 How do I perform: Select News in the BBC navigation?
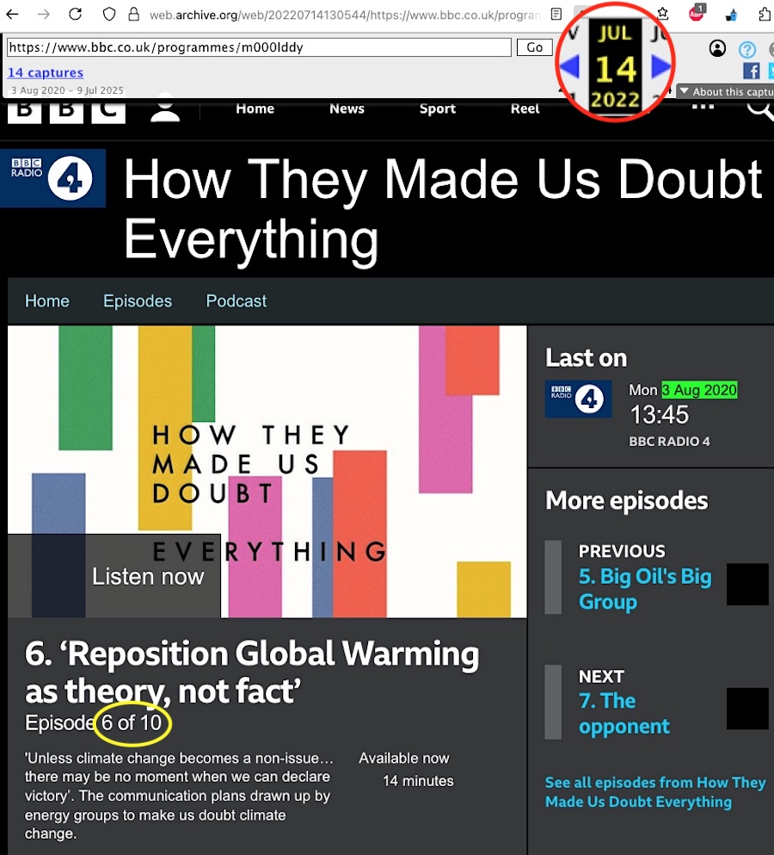coord(347,108)
